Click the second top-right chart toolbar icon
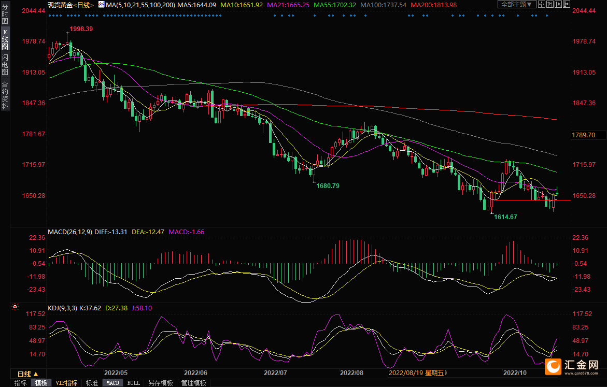607x387 pixels. [550, 4]
